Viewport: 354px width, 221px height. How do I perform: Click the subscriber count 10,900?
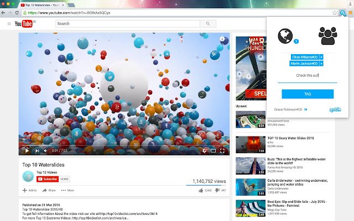64,179
